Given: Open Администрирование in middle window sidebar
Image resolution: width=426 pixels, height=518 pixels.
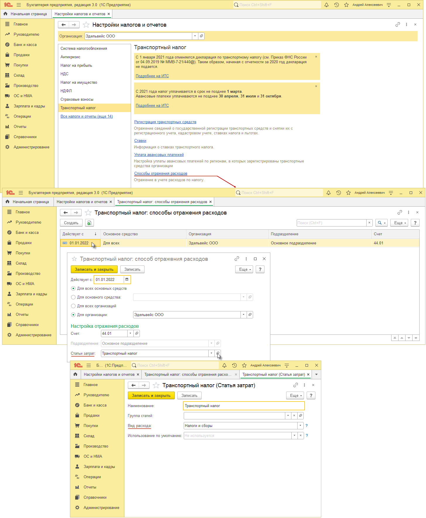Looking at the screenshot, I should click(33, 335).
